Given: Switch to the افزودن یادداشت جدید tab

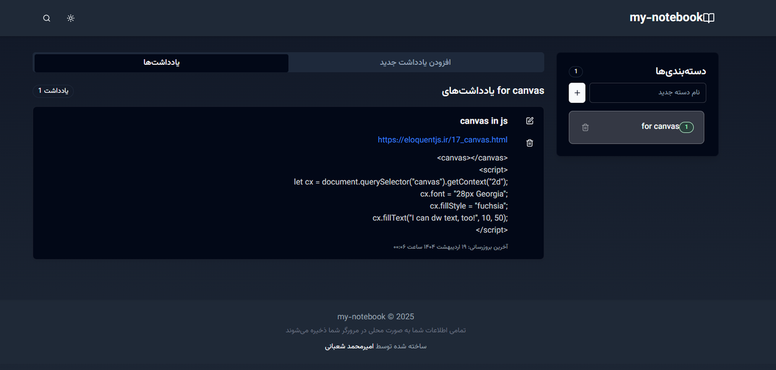Looking at the screenshot, I should pos(415,63).
